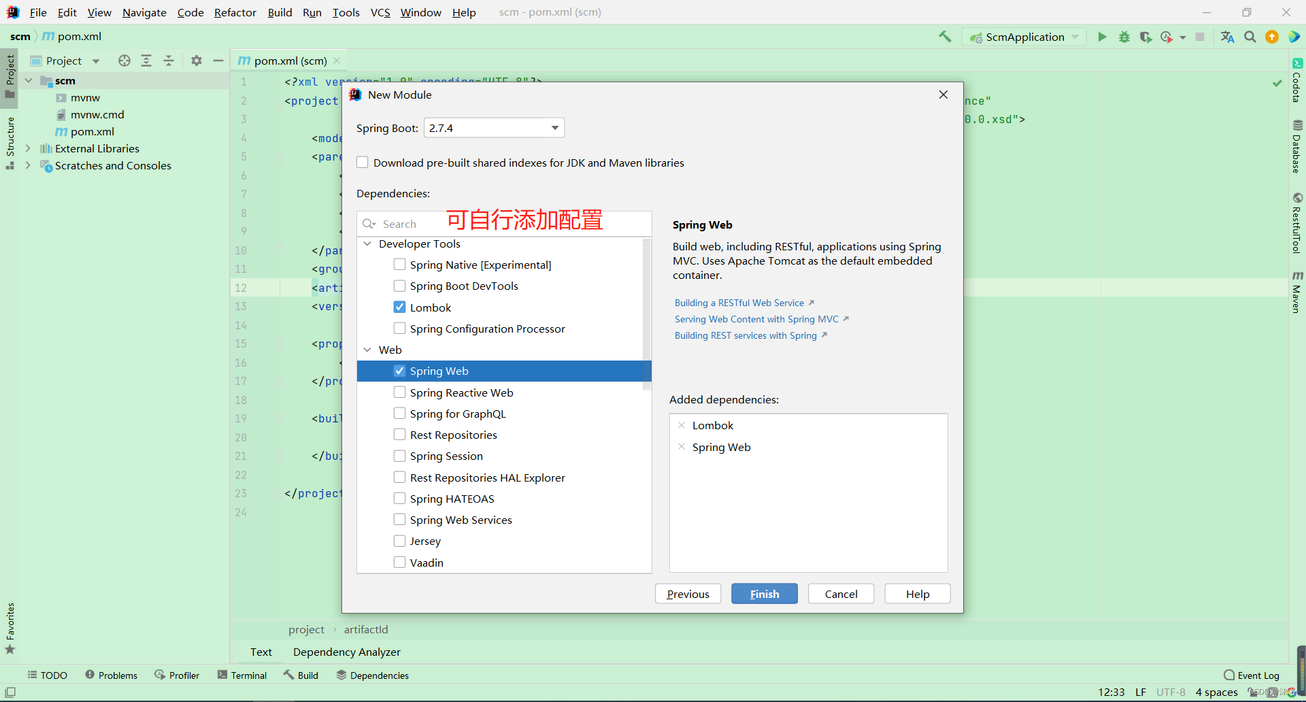
Task: Switch to the Dependency Analyzer tab
Action: 347,652
